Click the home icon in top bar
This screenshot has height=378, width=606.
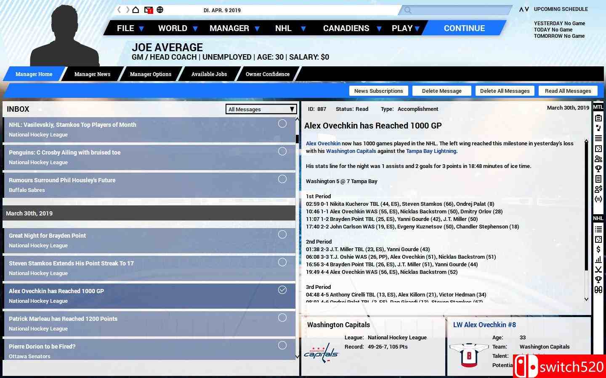[x=136, y=10]
